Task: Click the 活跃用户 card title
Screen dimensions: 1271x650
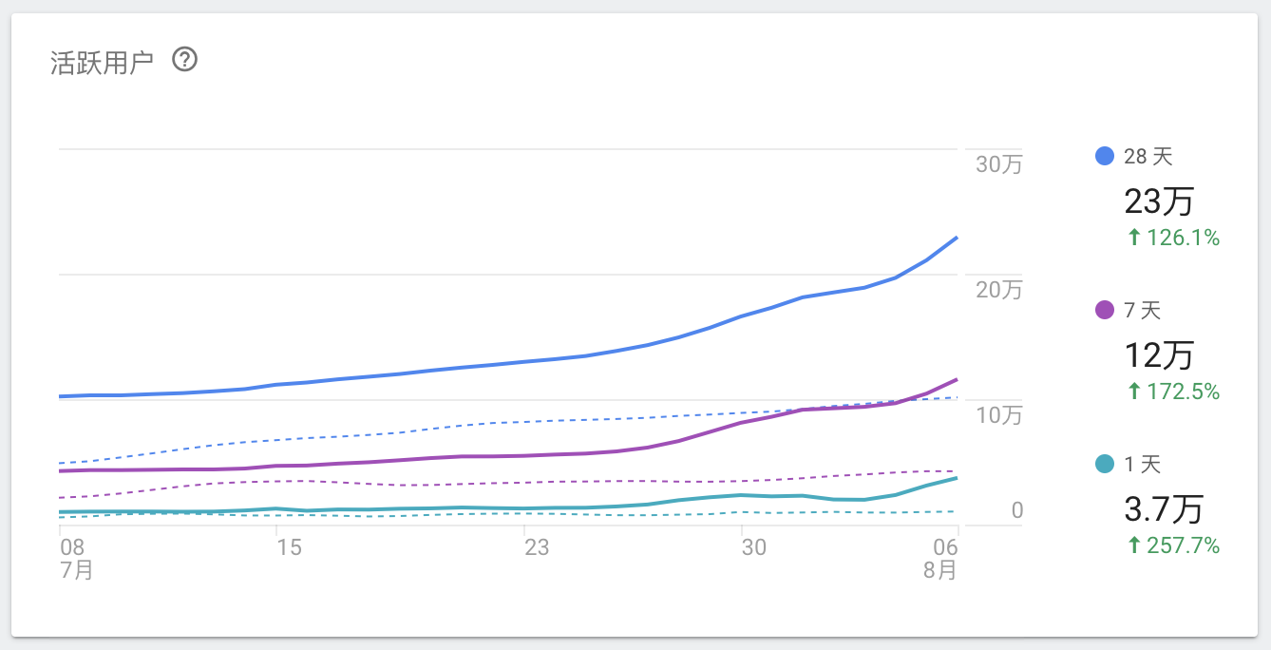Action: [102, 63]
